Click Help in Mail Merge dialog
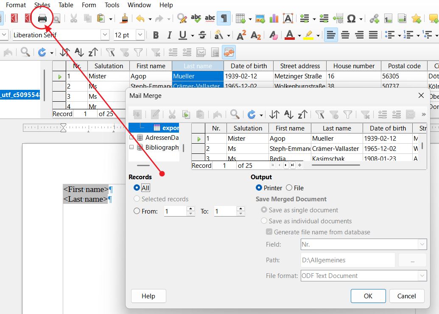 click(148, 296)
